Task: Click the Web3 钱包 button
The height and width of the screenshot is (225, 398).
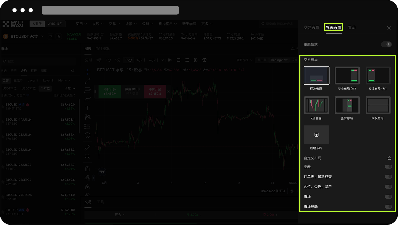Action: (55, 24)
